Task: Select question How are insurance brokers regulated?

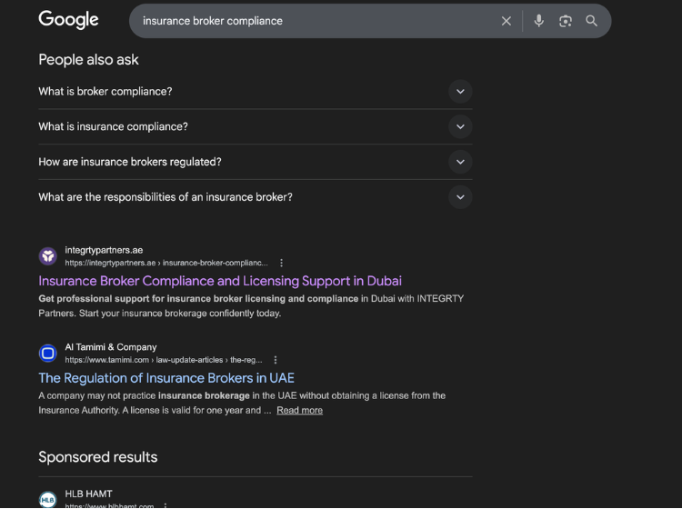Action: click(x=130, y=162)
